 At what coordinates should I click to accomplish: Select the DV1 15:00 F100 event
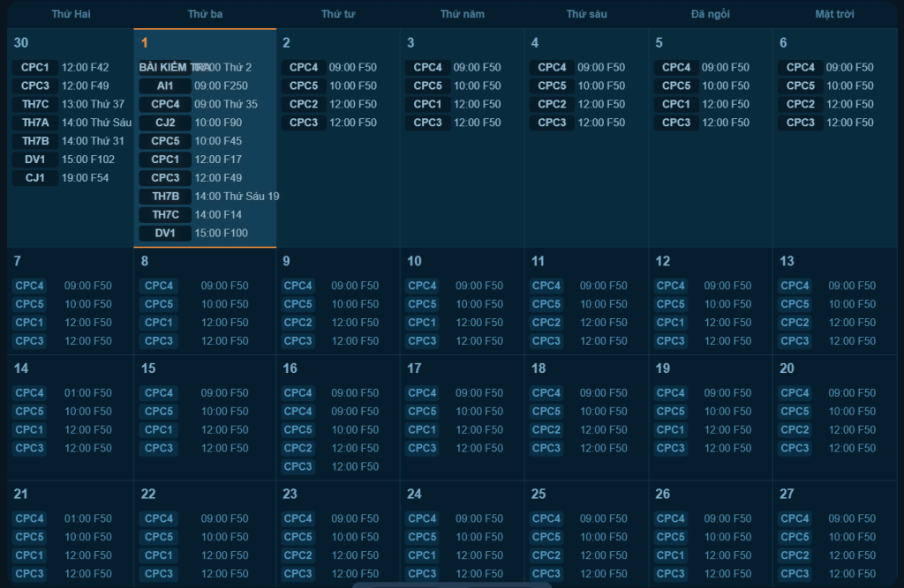click(165, 234)
